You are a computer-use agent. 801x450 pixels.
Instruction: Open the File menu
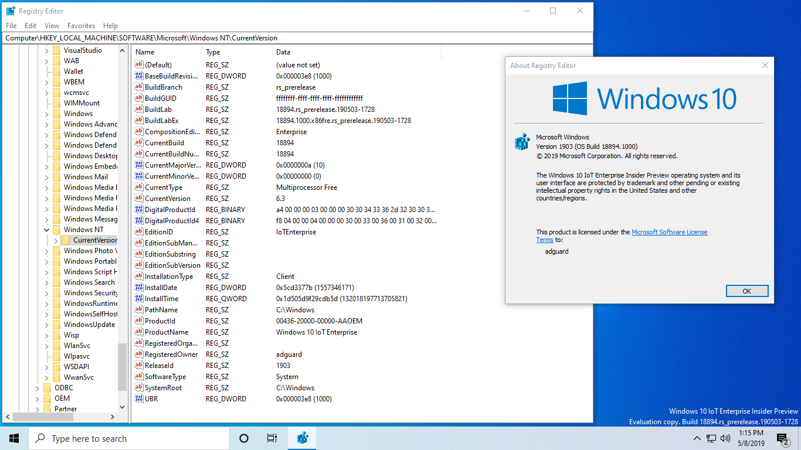pos(11,26)
